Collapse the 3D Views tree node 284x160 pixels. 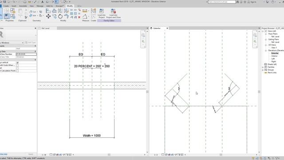(266, 45)
